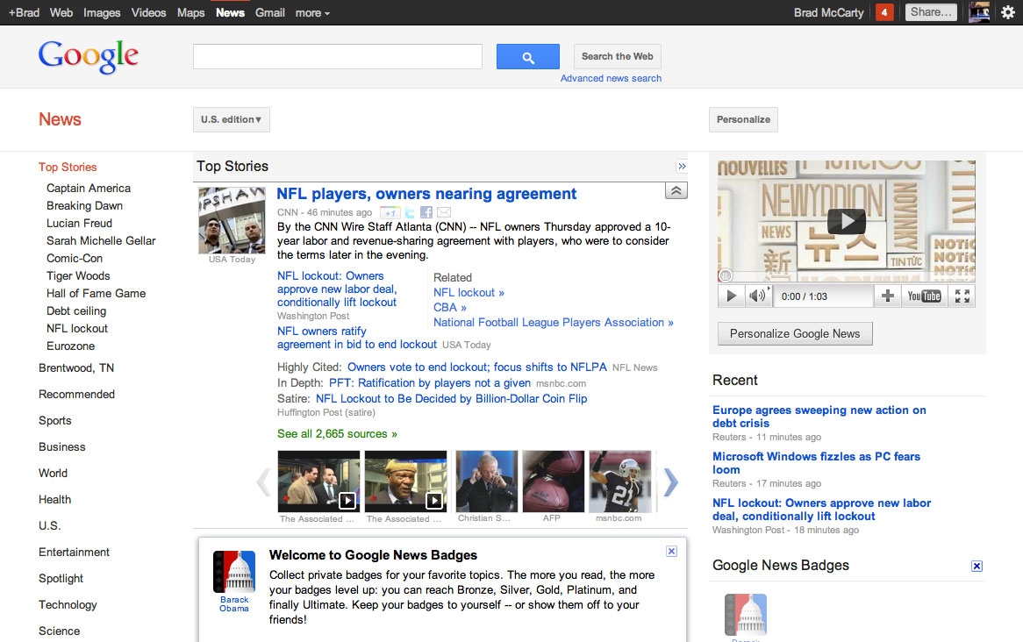The width and height of the screenshot is (1023, 642).
Task: Open the AFP footballs photo thumbnail
Action: pos(554,481)
